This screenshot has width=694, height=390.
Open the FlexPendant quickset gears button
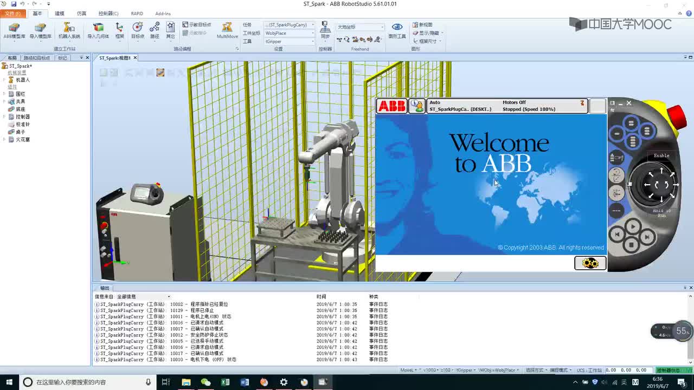(590, 263)
